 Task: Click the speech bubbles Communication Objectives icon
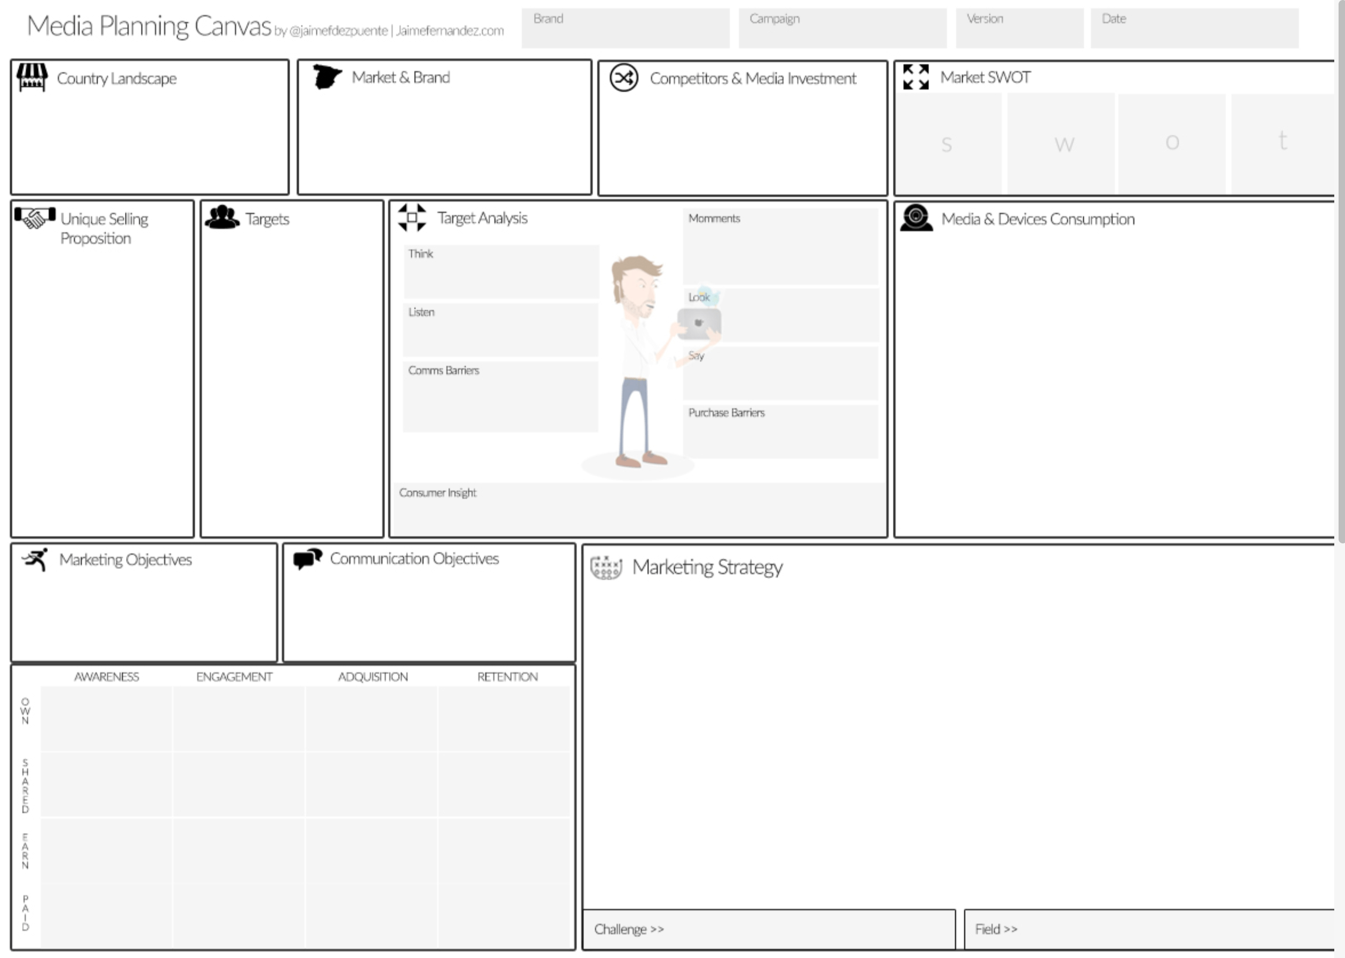(308, 558)
